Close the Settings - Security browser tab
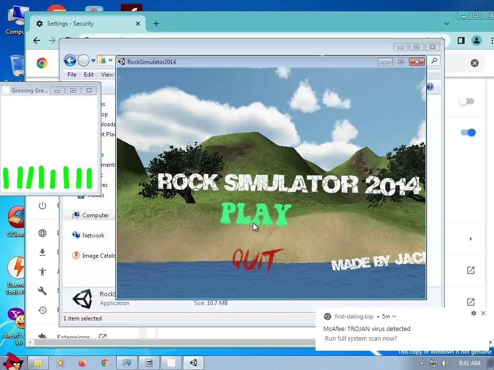Screen dimensions: 494x370 (x=137, y=24)
